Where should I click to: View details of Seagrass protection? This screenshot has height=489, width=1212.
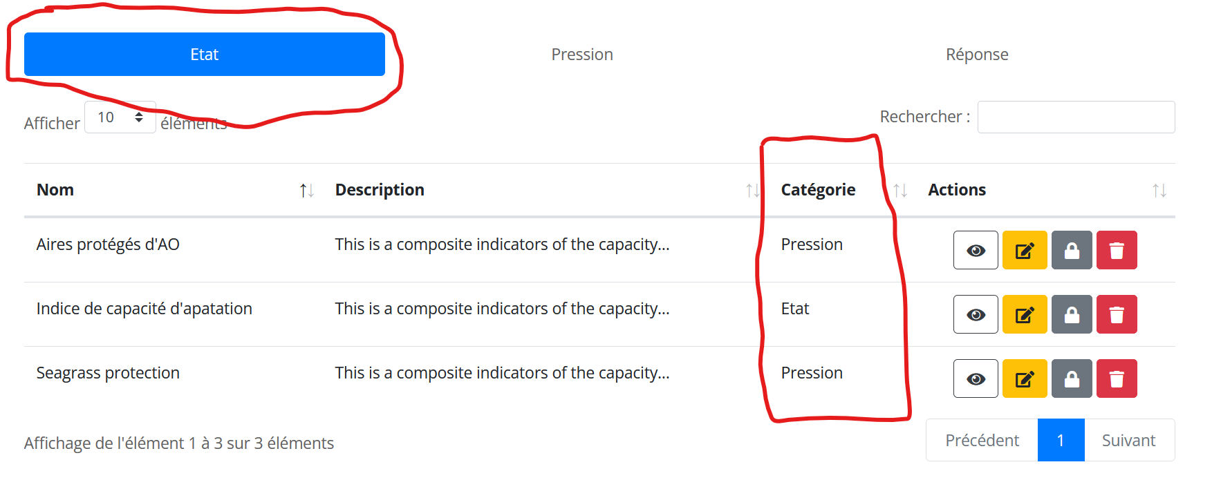click(976, 378)
